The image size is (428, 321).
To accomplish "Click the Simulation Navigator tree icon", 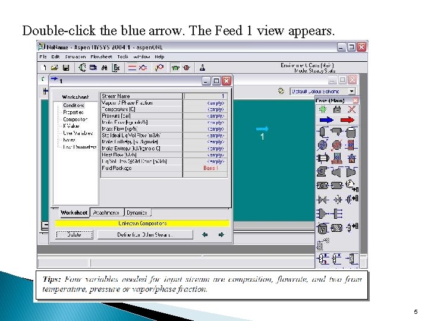I will [116, 68].
